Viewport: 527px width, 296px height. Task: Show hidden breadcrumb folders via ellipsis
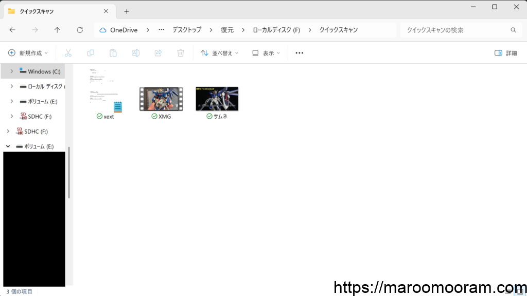point(161,30)
